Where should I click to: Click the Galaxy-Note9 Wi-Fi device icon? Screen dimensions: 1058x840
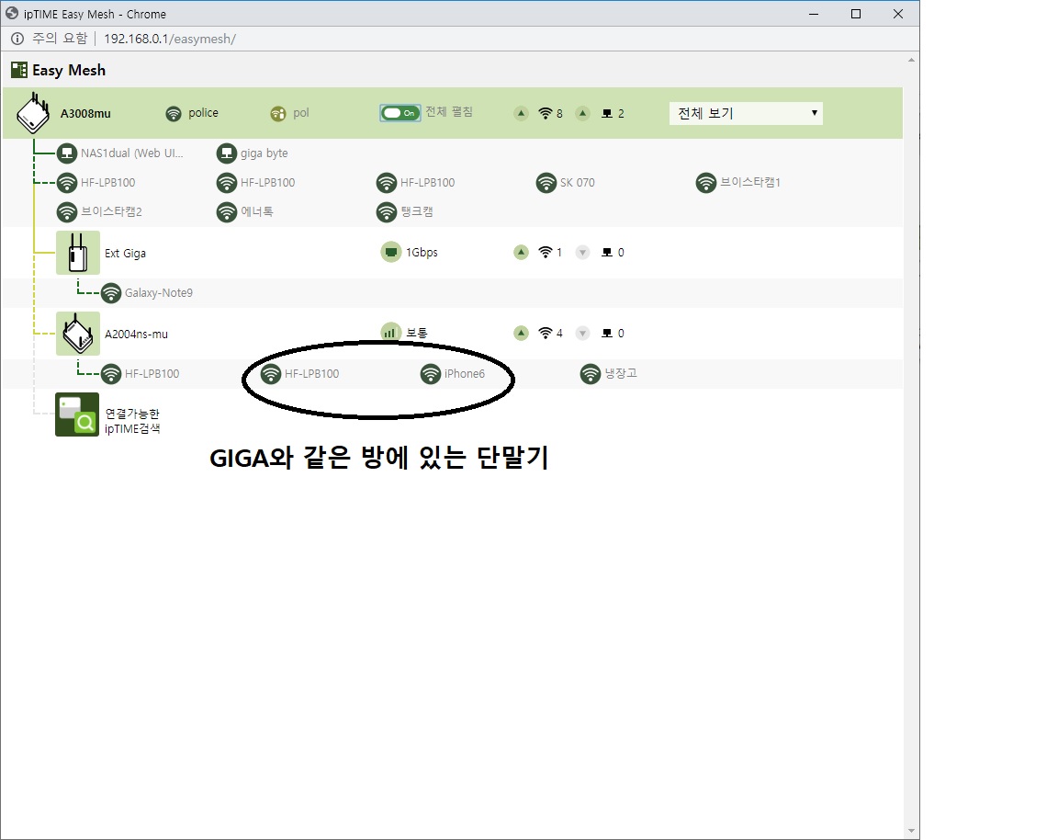(110, 293)
